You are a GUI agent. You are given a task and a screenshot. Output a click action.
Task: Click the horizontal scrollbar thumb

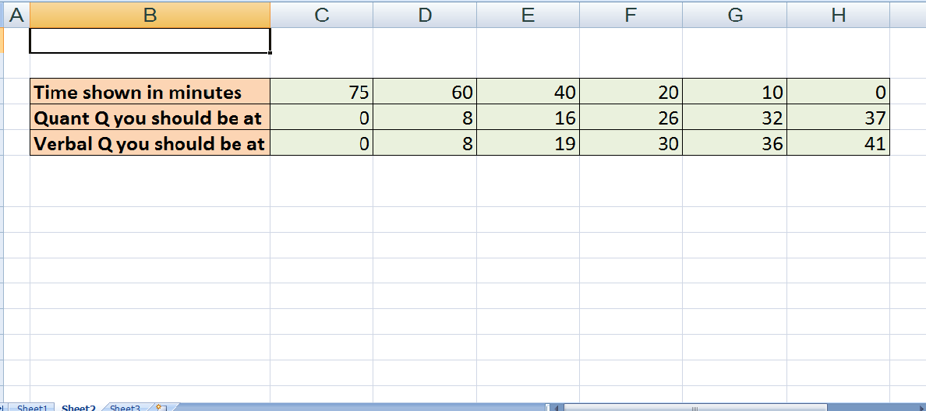(x=695, y=407)
